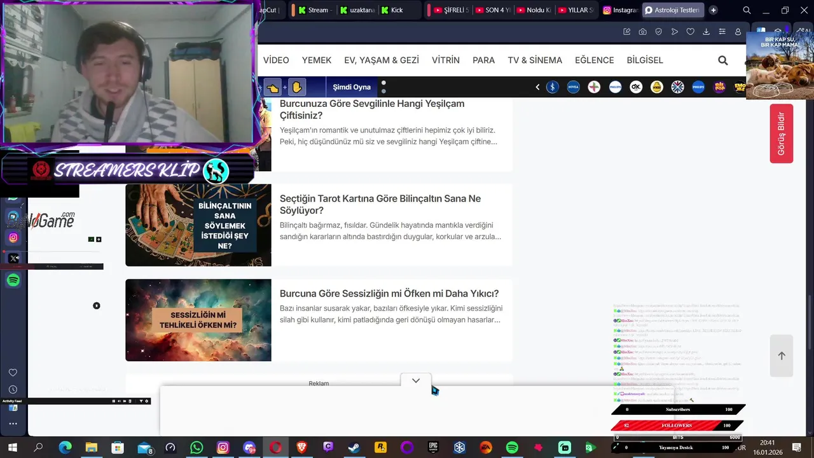
Task: Click the toolbar heart bookmark icon
Action: point(690,32)
